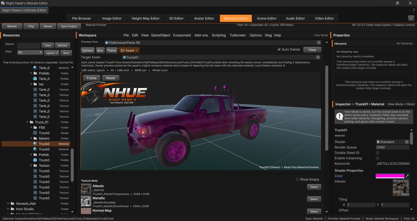Collapse the editor tab bar minus button
Screen dimensions: 417x221
411,18
